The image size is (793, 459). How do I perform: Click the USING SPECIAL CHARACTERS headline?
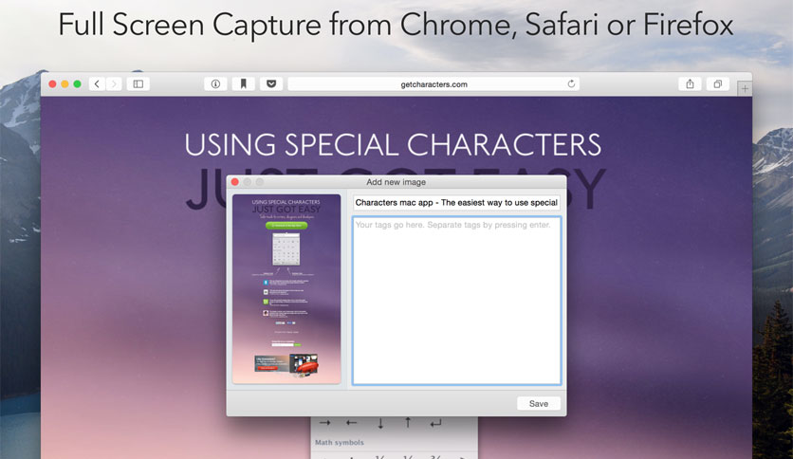(393, 145)
